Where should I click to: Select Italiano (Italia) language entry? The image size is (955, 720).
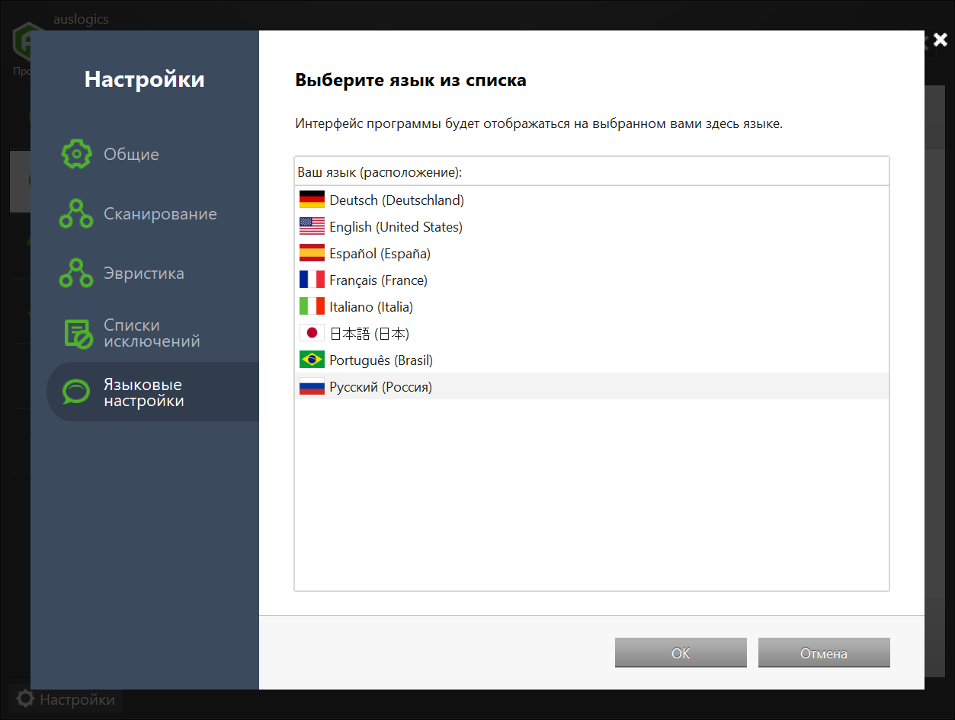(x=371, y=307)
